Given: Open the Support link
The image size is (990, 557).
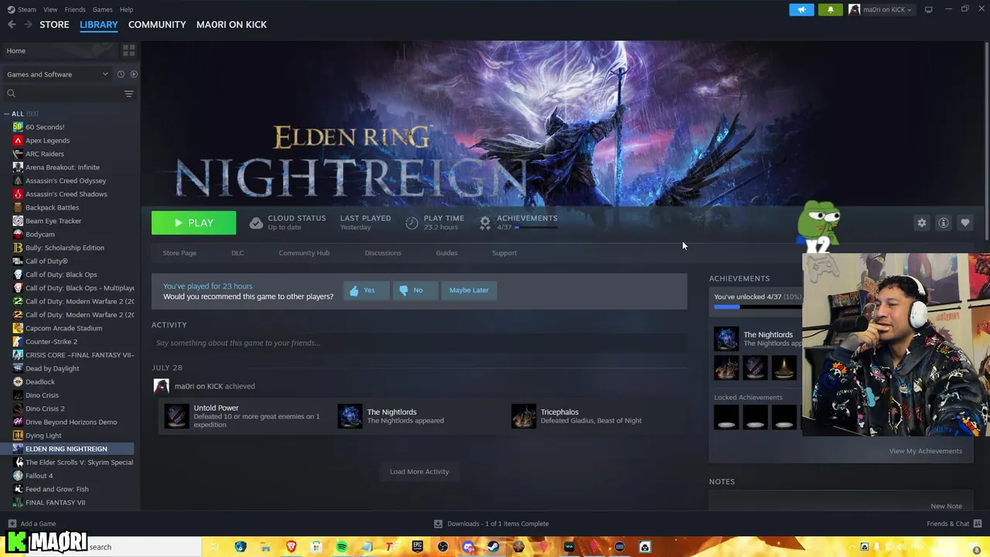Looking at the screenshot, I should (x=504, y=253).
